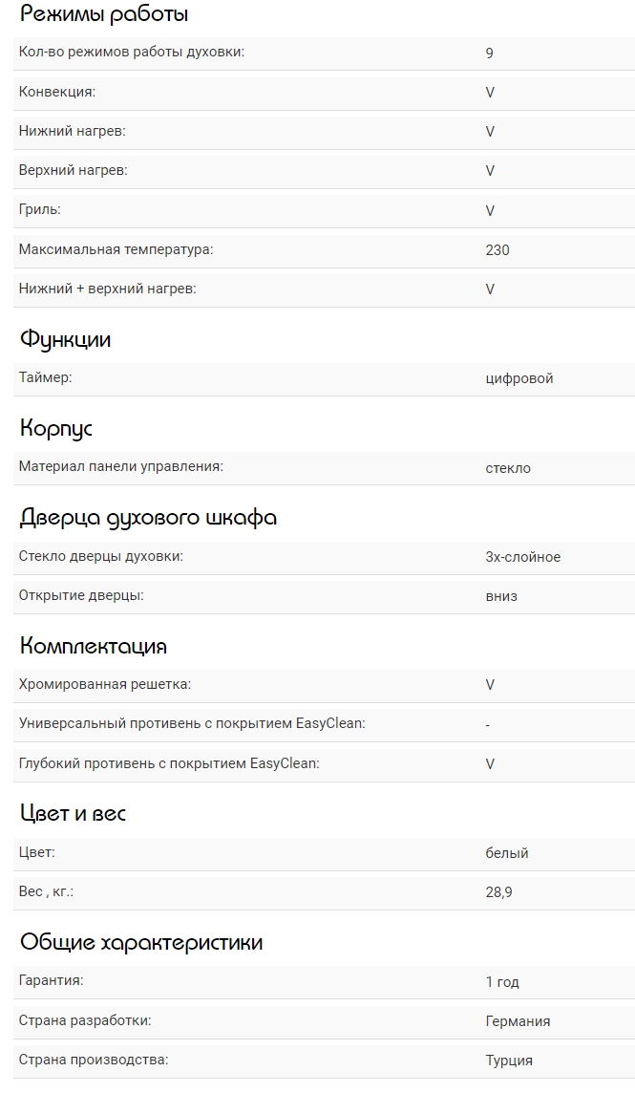Screen dimensions: 635x1093
Task: Select the door glass value "3х-слойное"
Action: click(522, 557)
